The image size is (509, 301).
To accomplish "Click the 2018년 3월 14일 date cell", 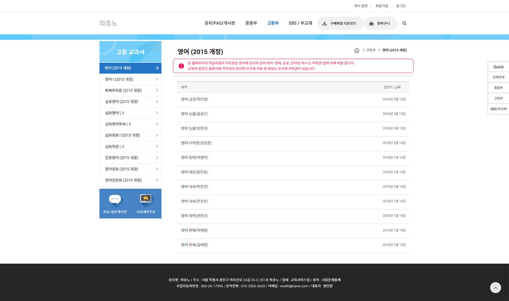I will click(x=394, y=143).
